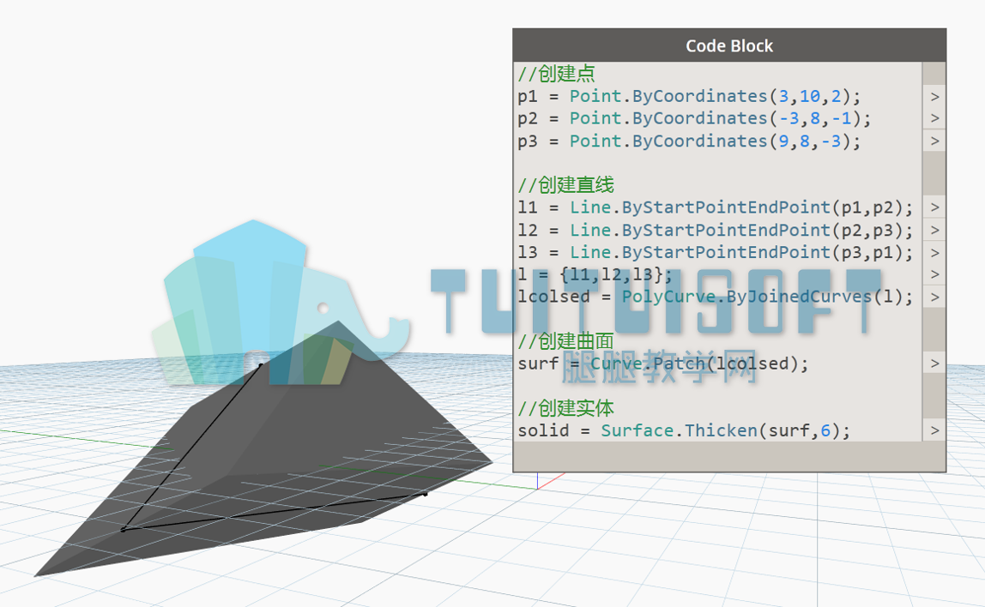The image size is (985, 607).
Task: Click output port for lcolsed PolyCurve line
Action: (x=934, y=297)
